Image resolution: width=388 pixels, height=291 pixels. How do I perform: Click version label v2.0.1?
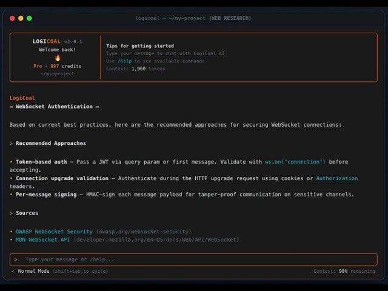click(x=73, y=42)
